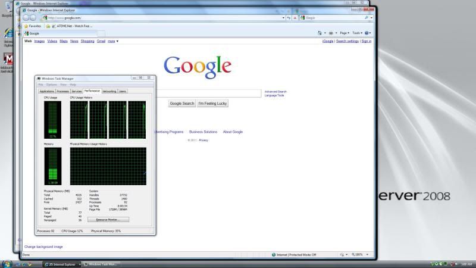
Task: Click the Internet Explorer forward button
Action: pos(33,18)
